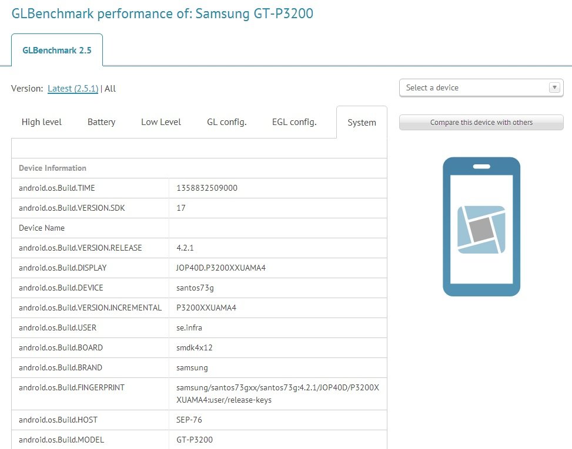
Task: Select the SDK value 17
Action: 181,208
